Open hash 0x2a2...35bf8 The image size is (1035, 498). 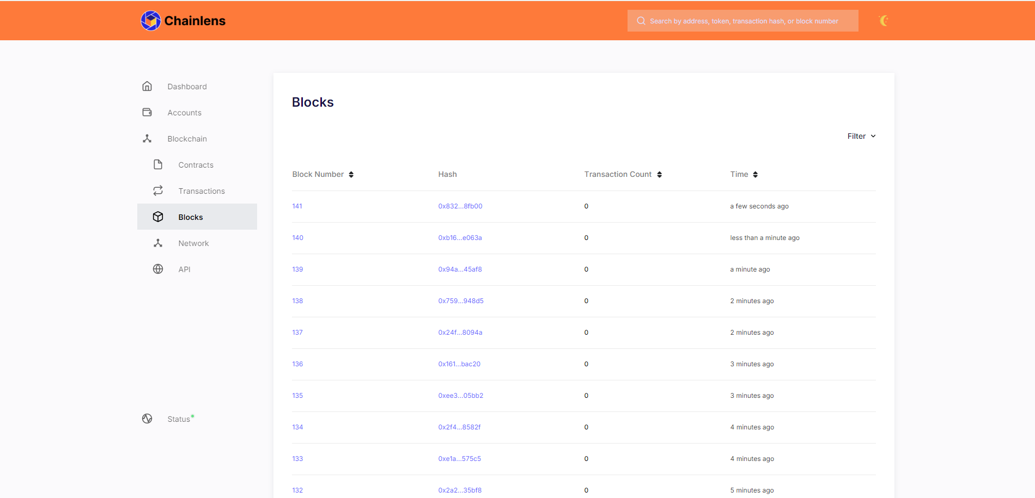(460, 490)
